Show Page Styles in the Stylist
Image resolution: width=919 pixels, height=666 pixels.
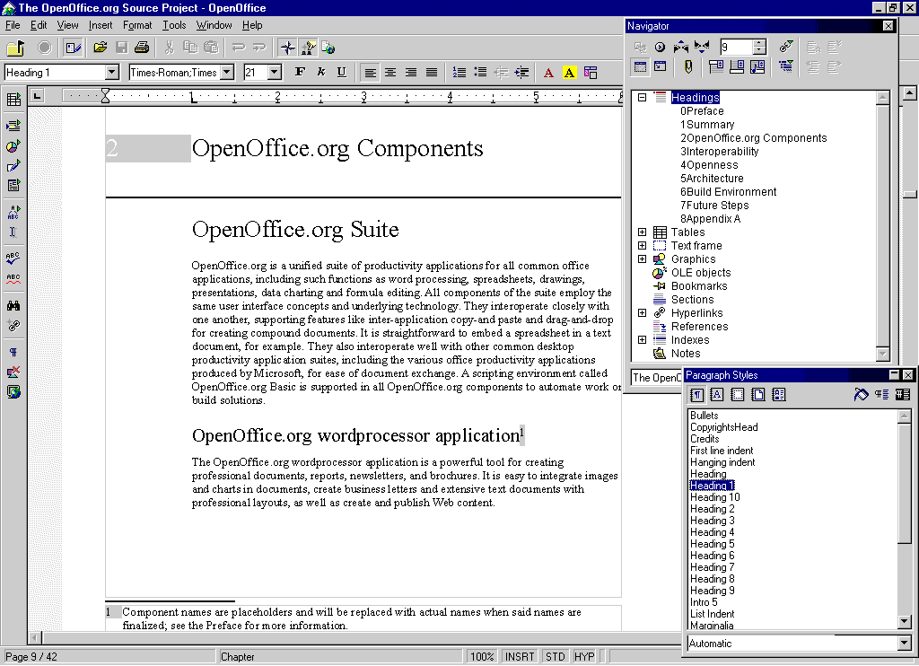tap(757, 395)
